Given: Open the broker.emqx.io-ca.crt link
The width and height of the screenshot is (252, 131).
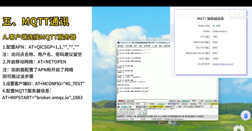Looking at the screenshot, I should coord(223,64).
